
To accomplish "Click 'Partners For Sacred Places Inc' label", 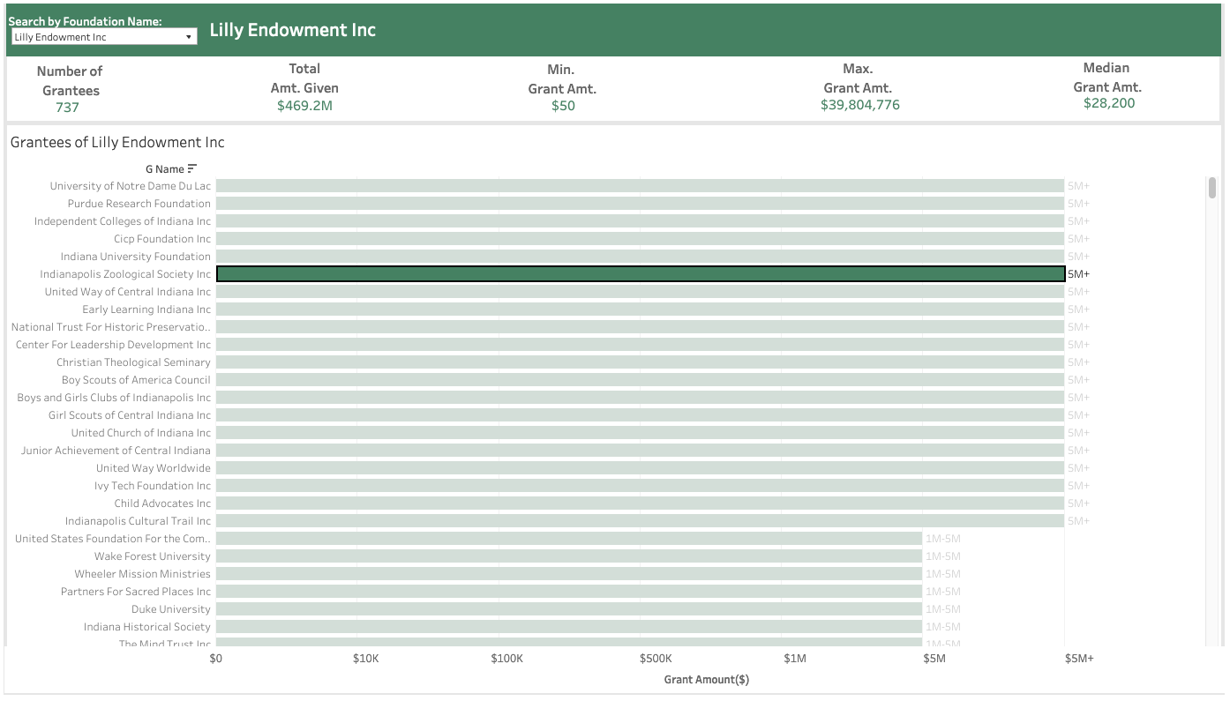I will point(136,592).
